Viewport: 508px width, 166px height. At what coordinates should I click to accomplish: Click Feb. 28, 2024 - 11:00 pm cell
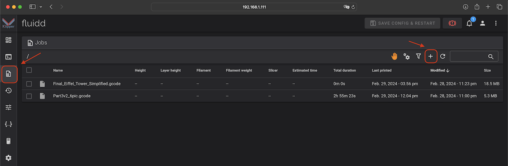[x=453, y=96]
